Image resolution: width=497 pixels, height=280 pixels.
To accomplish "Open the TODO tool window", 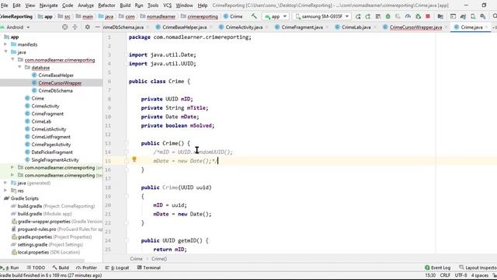I will pos(36,268).
